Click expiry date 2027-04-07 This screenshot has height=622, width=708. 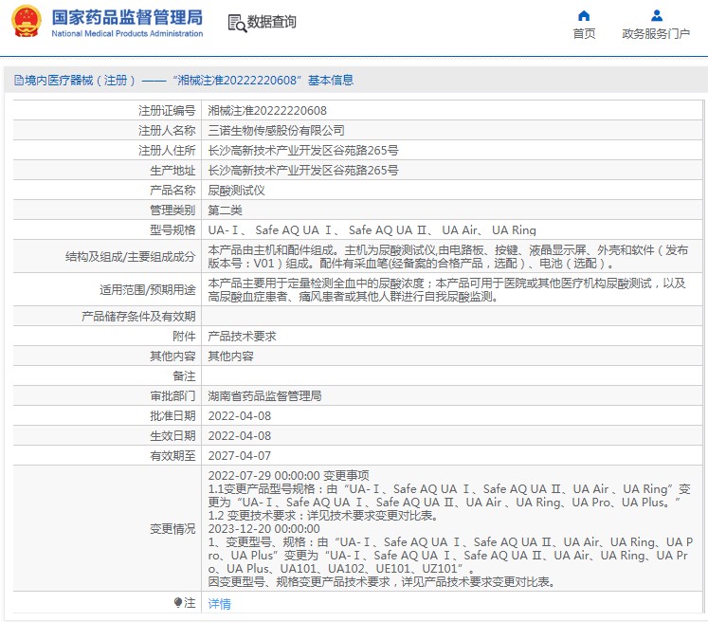(x=239, y=456)
